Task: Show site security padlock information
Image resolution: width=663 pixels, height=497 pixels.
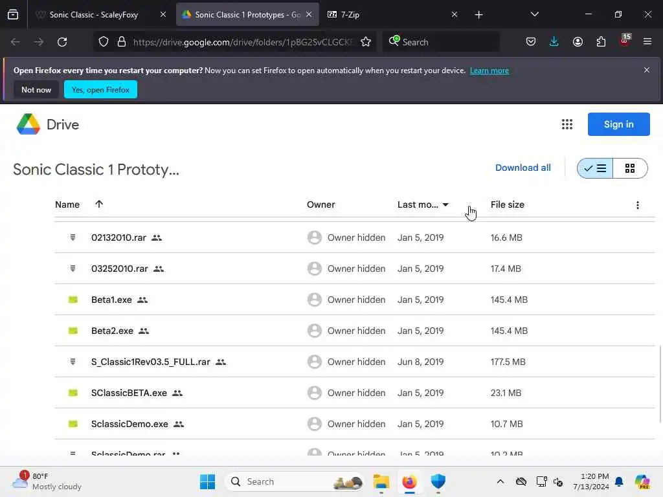Action: tap(122, 42)
